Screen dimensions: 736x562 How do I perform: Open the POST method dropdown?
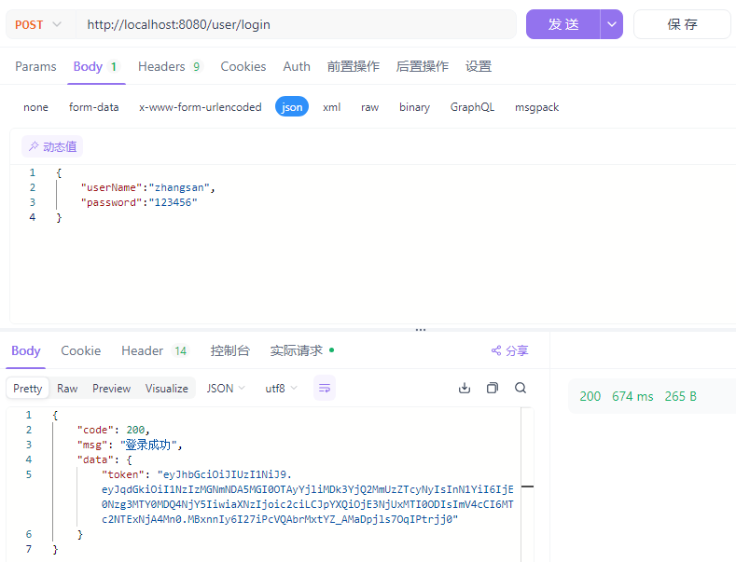(38, 25)
